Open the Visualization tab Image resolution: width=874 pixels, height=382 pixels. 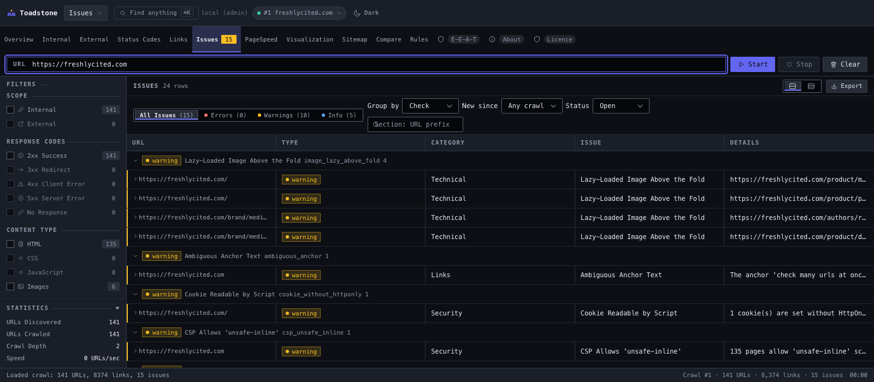click(x=310, y=39)
